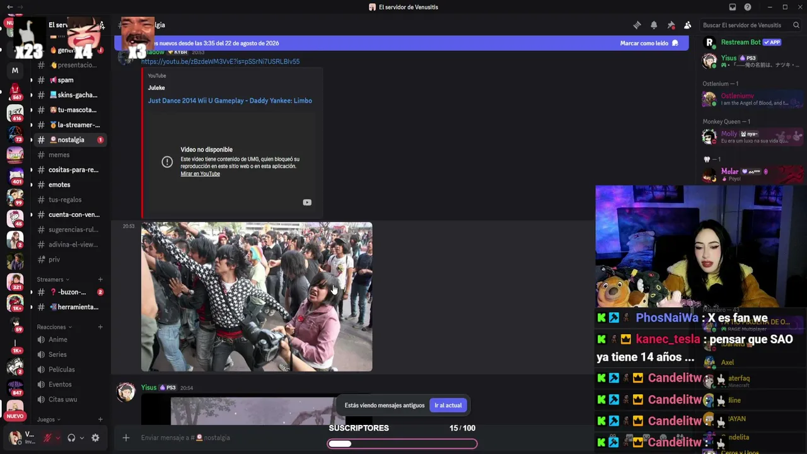Add channel to Streamers category with plus
Image resolution: width=807 pixels, height=454 pixels.
point(100,279)
